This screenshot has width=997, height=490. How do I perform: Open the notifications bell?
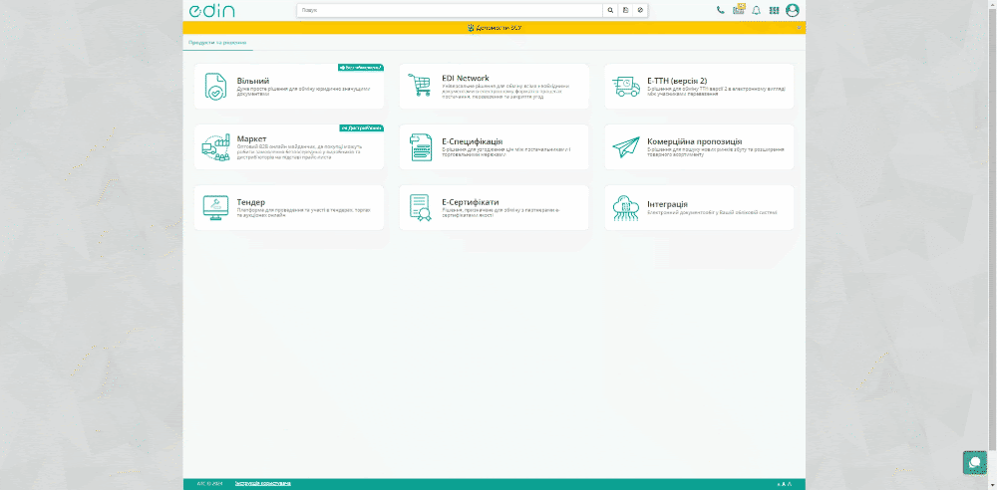pos(757,10)
